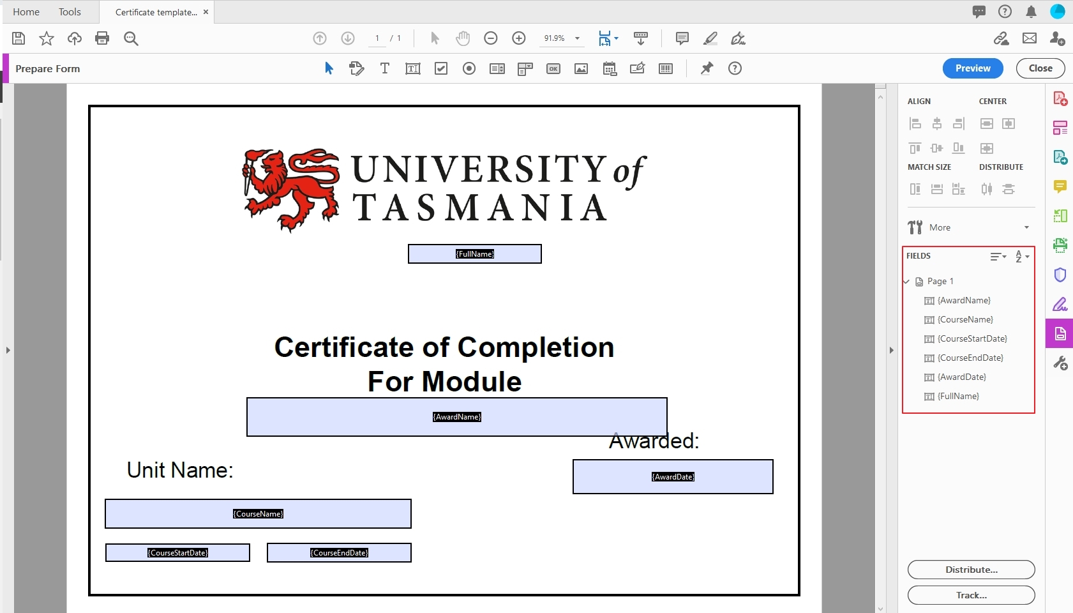This screenshot has height=613, width=1073.
Task: Save the file with the floppy disk icon
Action: click(19, 38)
